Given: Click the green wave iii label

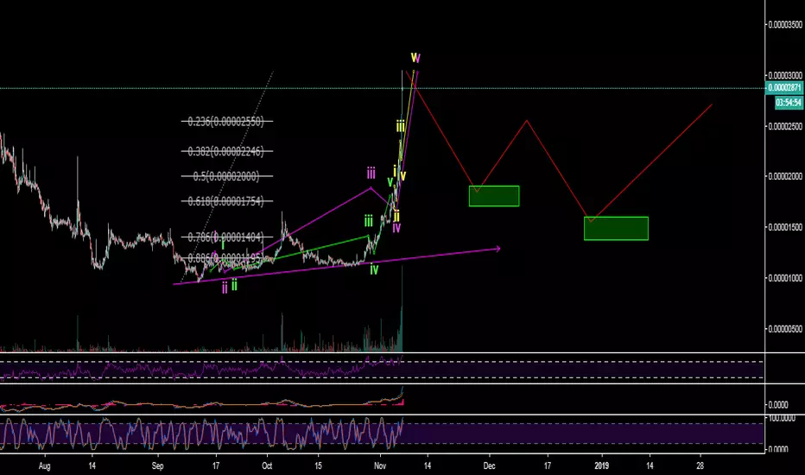Looking at the screenshot, I should pyautogui.click(x=369, y=222).
